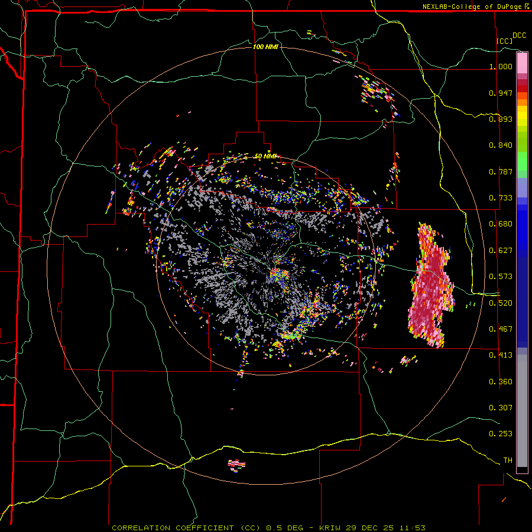532x532 pixels.
Task: Pick the gray legend color segment
Action: click(x=522, y=411)
